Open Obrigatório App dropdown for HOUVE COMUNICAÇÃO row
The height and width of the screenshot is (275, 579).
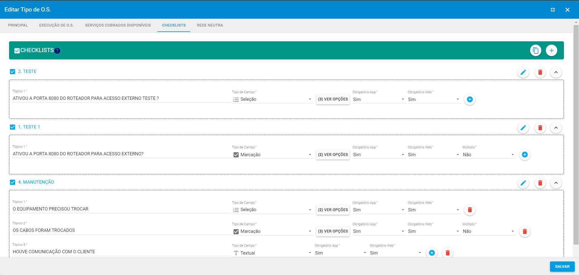(x=341, y=253)
